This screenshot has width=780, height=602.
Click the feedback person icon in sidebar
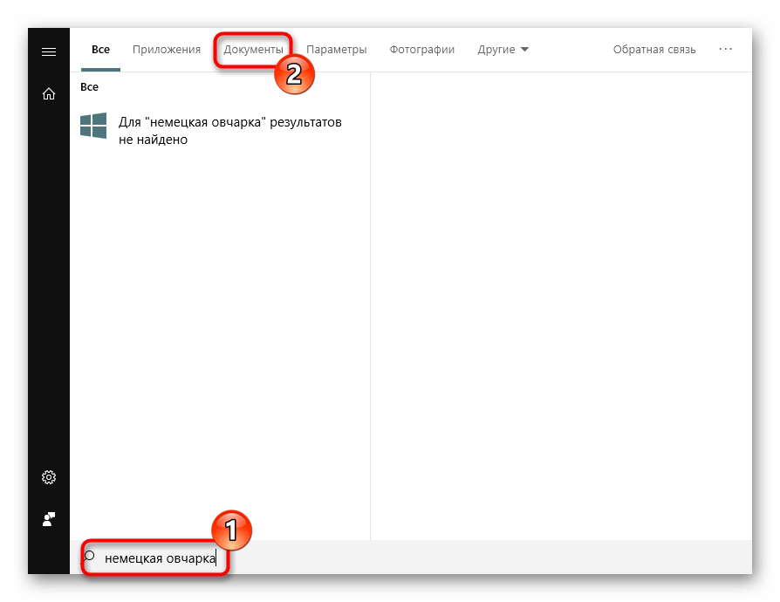click(x=49, y=519)
